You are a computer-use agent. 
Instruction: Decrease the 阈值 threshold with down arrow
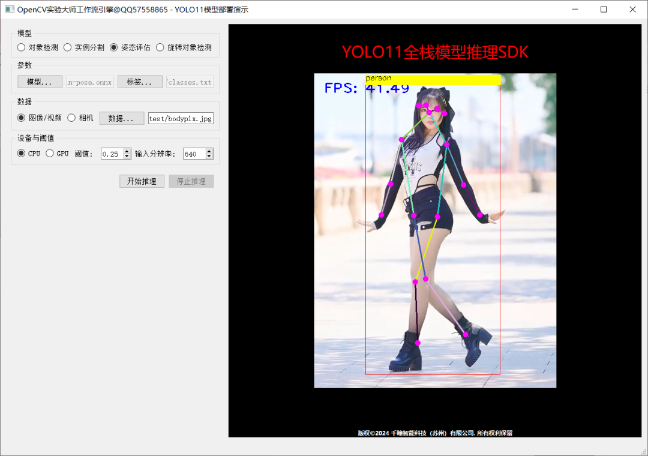pos(127,156)
